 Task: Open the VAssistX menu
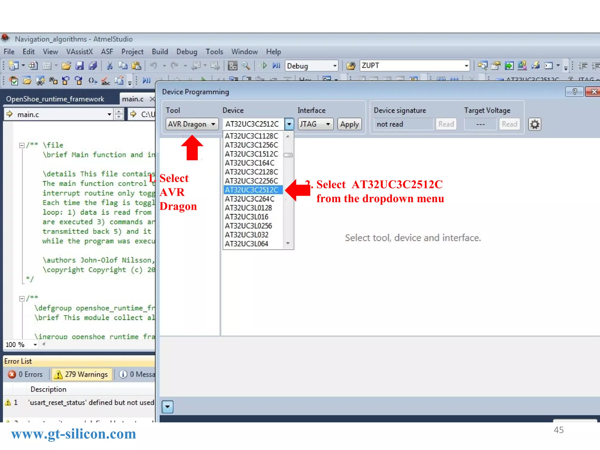click(x=79, y=52)
